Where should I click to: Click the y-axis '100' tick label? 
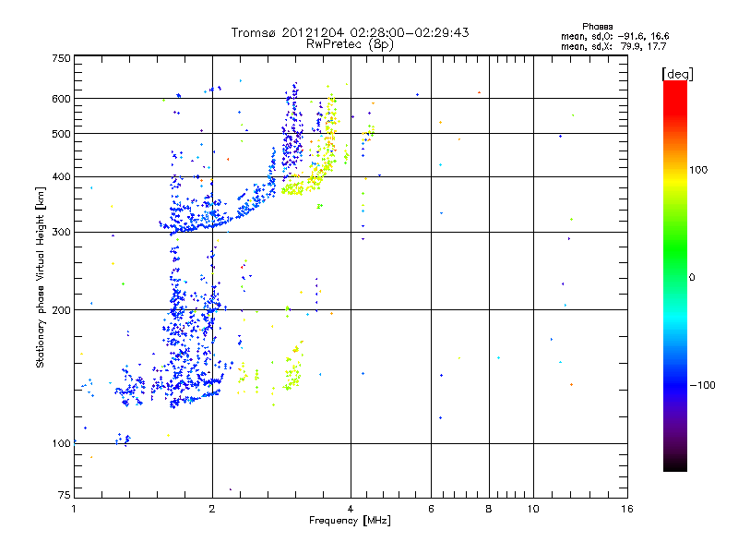tap(61, 443)
